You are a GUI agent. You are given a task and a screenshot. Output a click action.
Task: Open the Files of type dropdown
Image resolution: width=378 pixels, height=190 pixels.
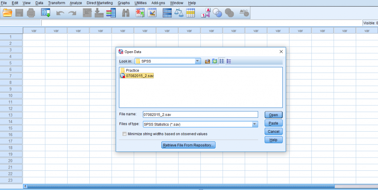255,125
